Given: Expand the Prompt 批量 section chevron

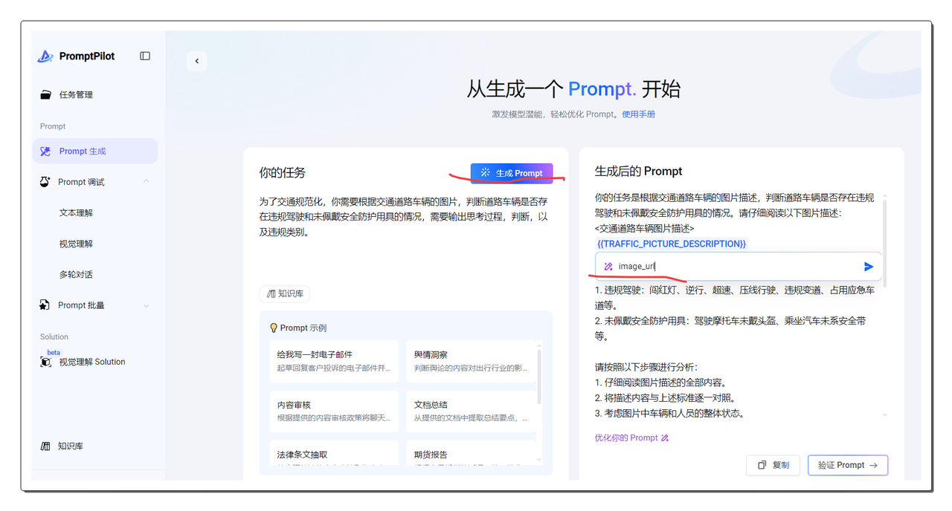Looking at the screenshot, I should click(147, 305).
